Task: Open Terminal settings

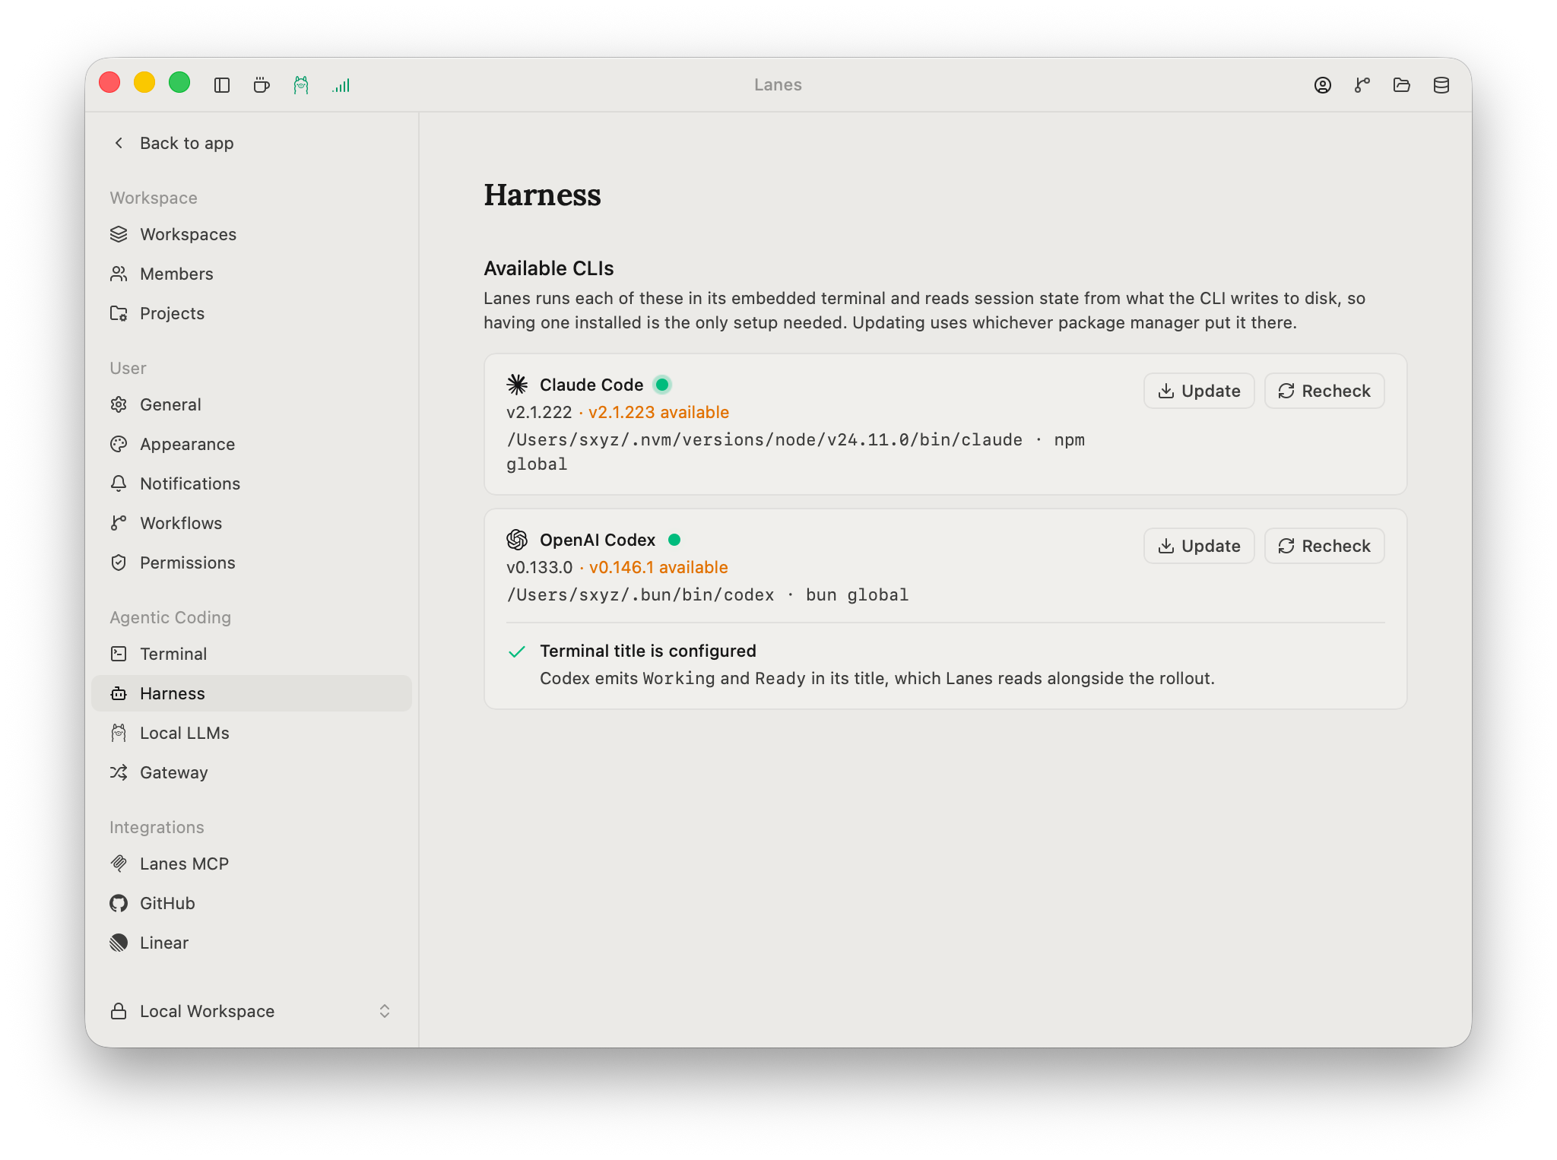Action: (x=252, y=654)
